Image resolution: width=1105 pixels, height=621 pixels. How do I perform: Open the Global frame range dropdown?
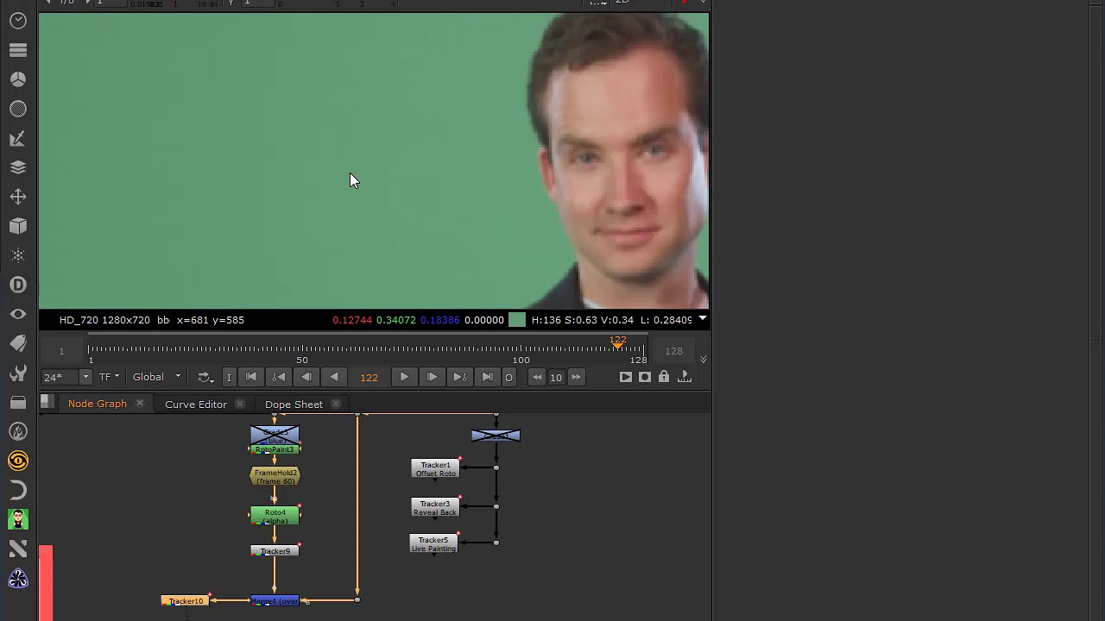(156, 377)
